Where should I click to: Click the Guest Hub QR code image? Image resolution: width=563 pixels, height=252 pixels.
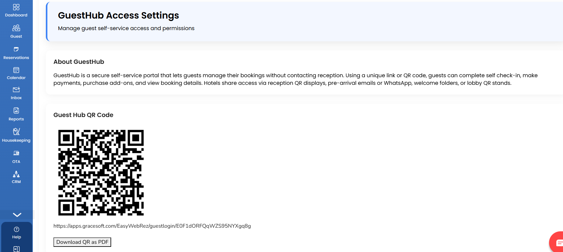tap(101, 173)
